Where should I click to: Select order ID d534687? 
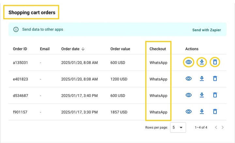(x=20, y=96)
